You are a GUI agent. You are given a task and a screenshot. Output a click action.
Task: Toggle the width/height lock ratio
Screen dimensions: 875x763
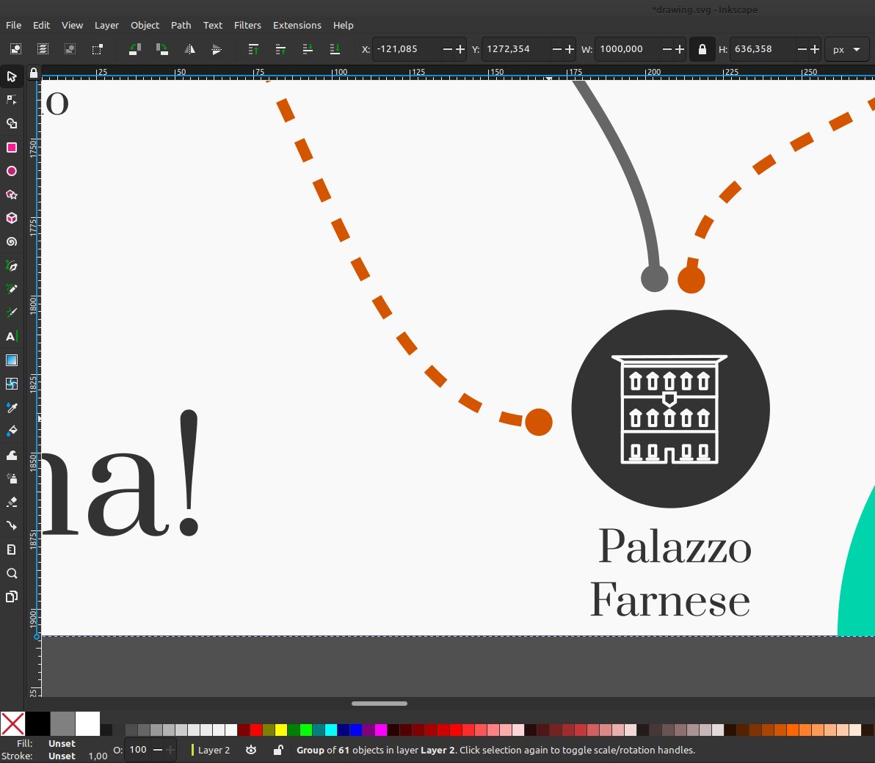702,48
